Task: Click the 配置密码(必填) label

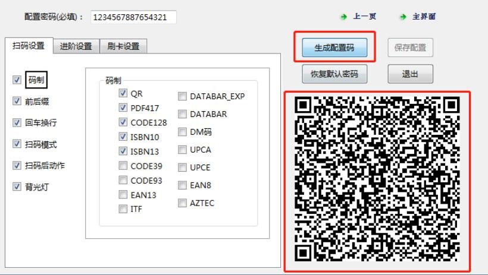Action: [x=54, y=17]
